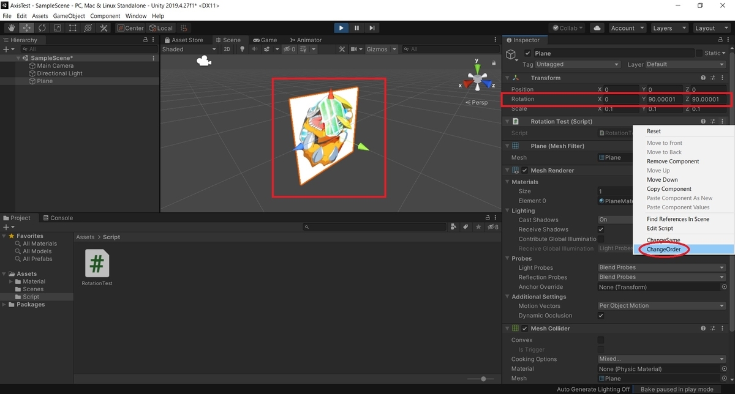Open the GameObject menu
Screen dimensions: 735x394
coord(69,16)
